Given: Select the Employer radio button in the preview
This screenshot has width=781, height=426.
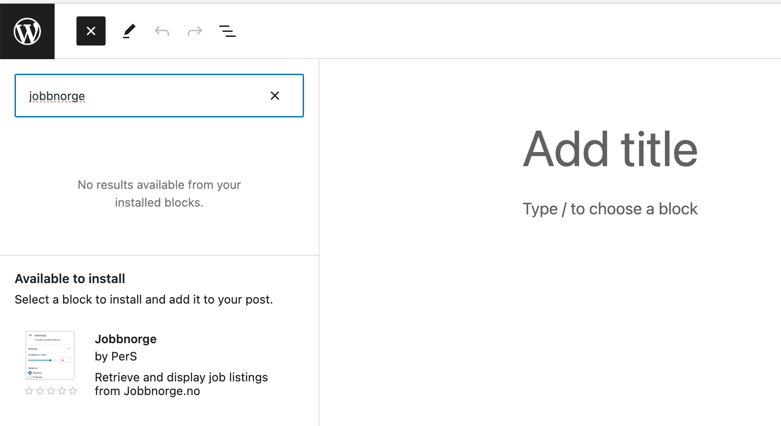Looking at the screenshot, I should tap(30, 377).
